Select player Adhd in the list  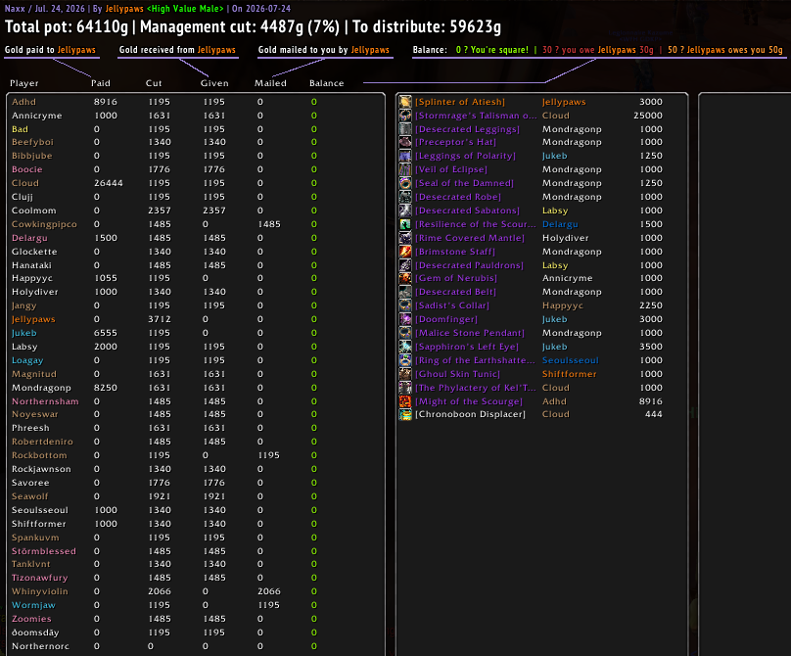23,102
